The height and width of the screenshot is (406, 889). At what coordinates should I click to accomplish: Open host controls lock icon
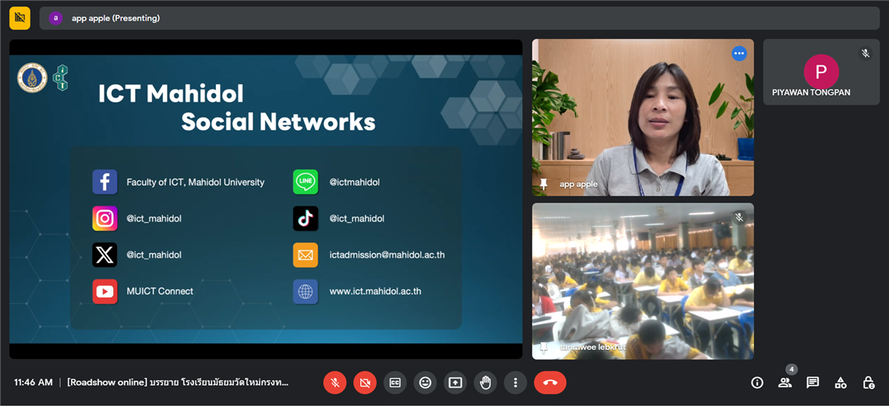[x=868, y=383]
